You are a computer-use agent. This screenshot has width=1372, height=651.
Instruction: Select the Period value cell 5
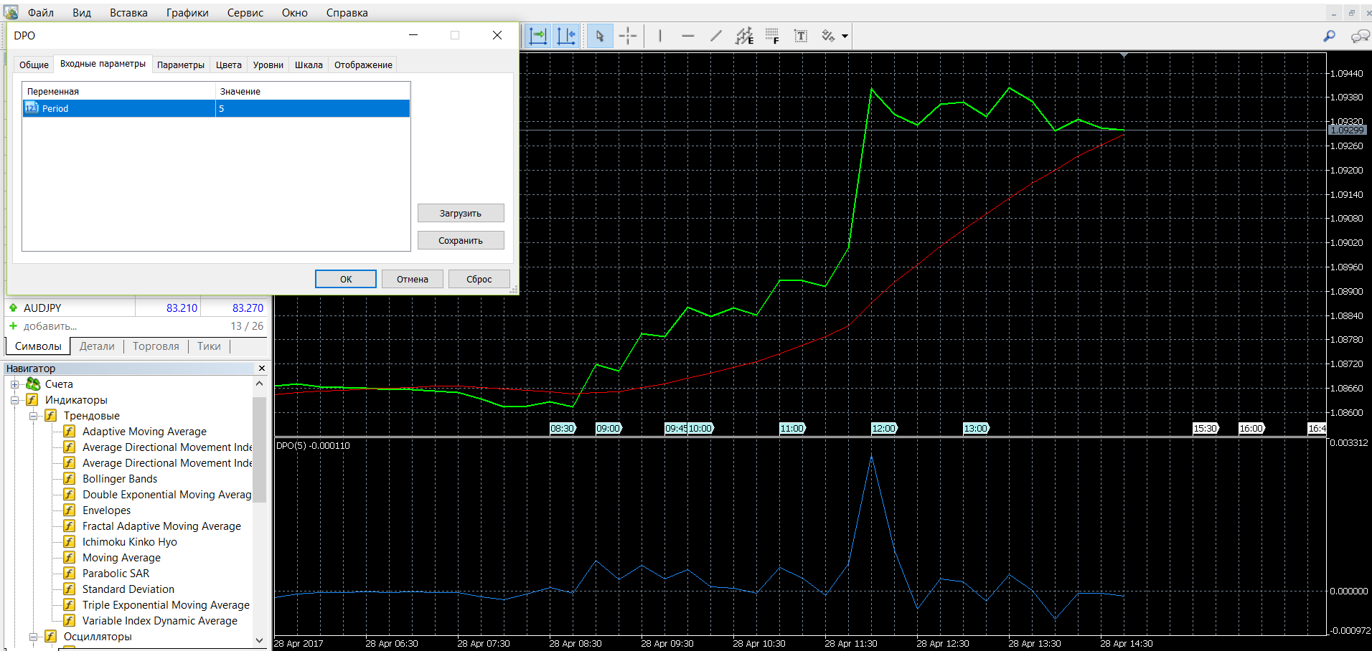click(313, 108)
